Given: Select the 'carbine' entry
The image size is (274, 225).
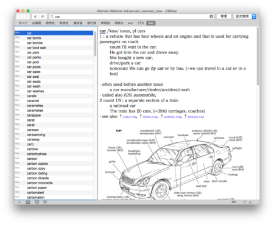Looking at the screenshot, I should 54,149.
